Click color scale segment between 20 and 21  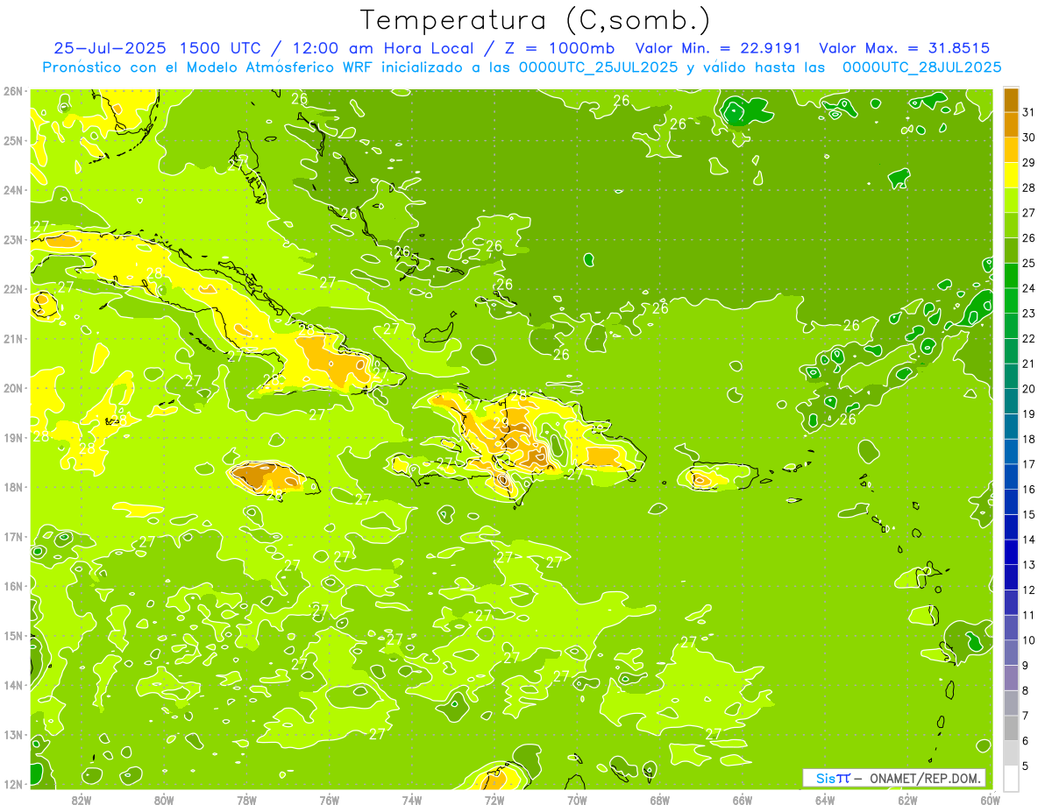click(x=1011, y=377)
